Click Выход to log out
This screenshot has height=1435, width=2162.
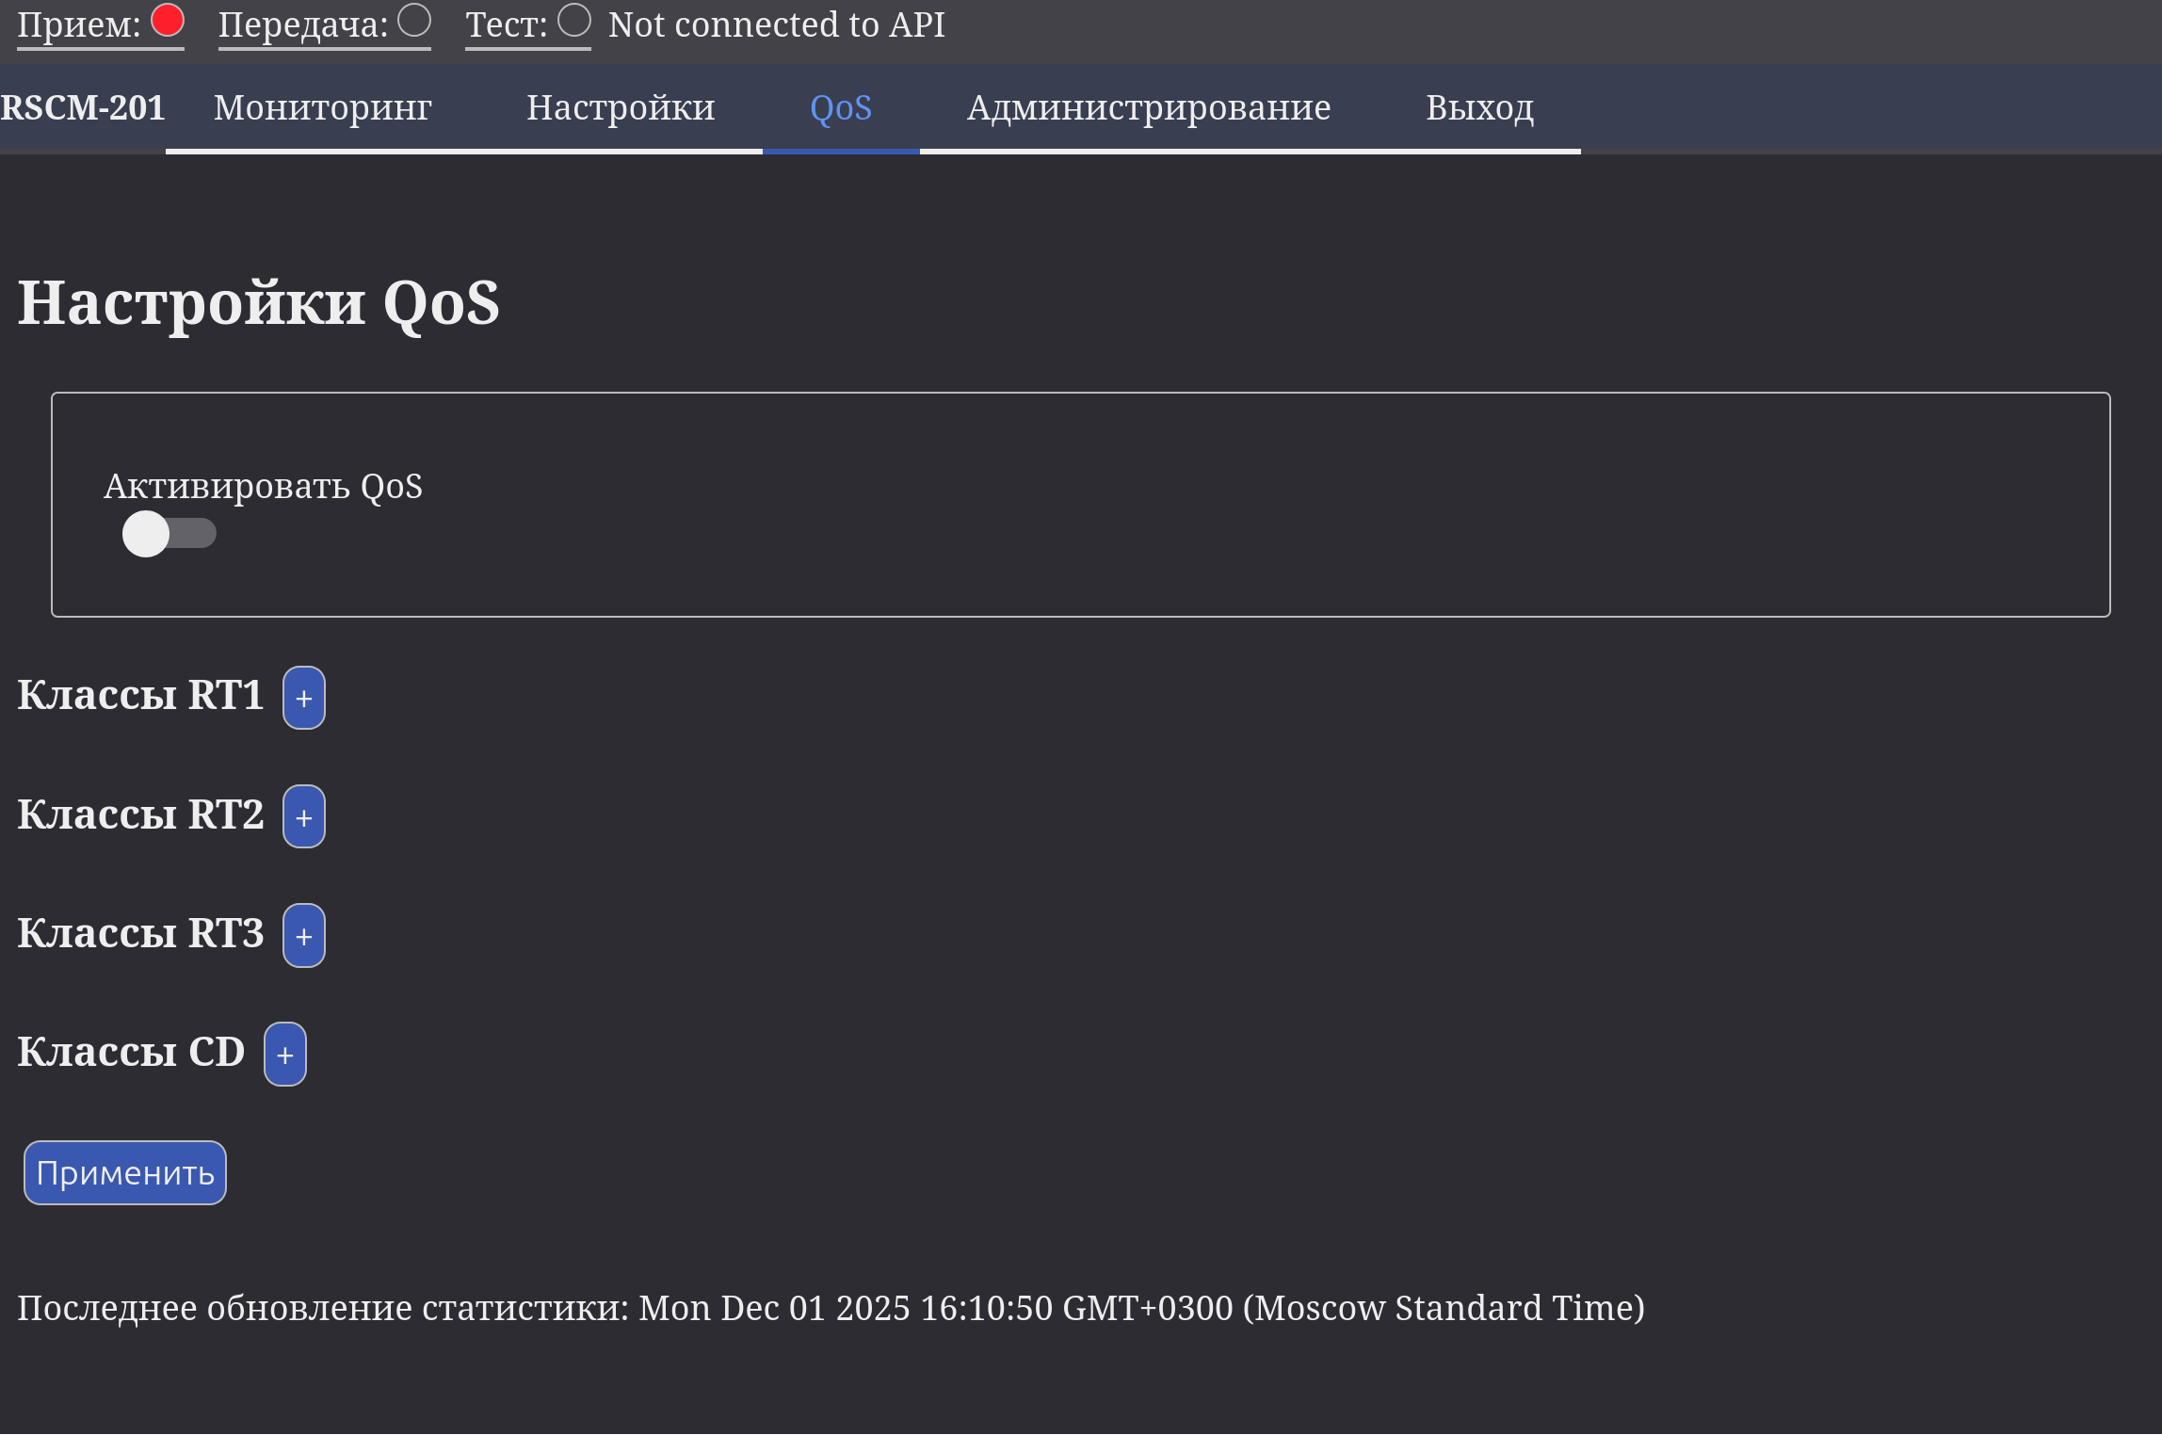[x=1479, y=108]
